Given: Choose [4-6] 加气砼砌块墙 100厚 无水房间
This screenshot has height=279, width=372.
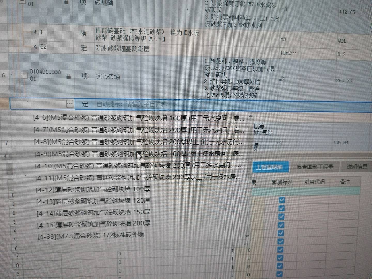Looking at the screenshot, I should tap(139, 118).
